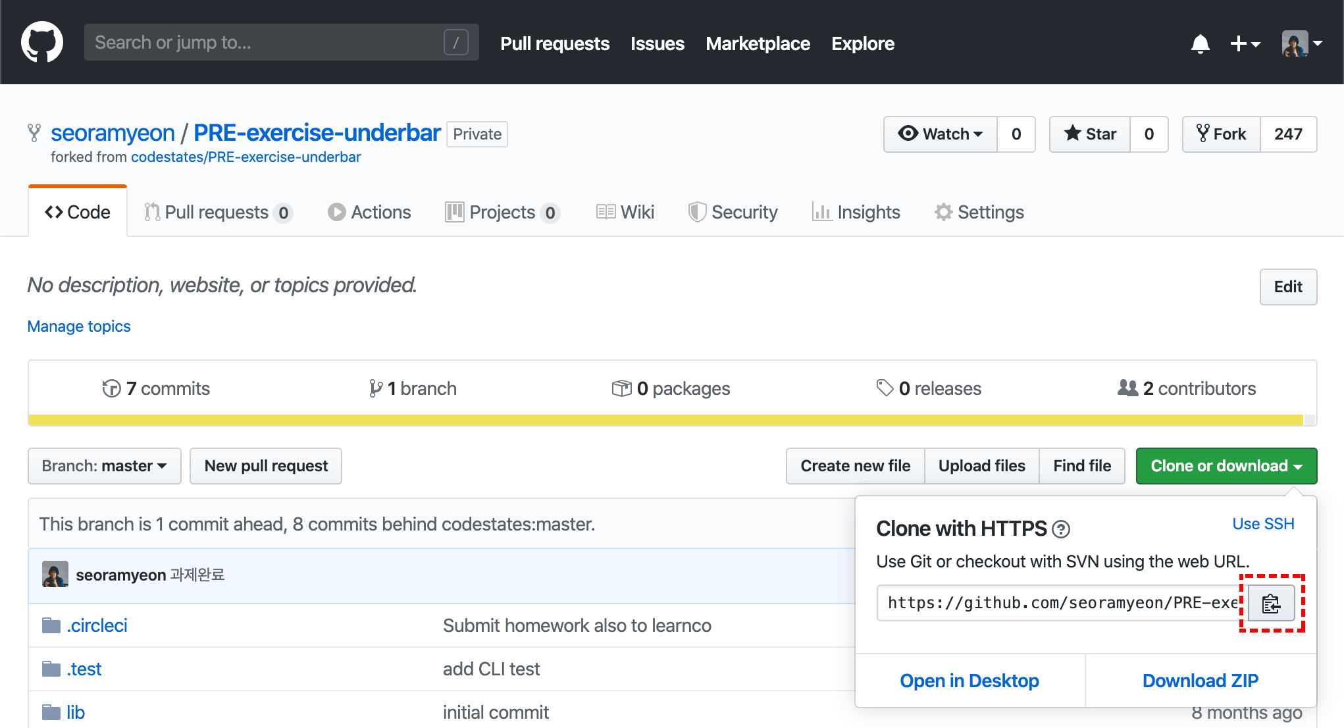The height and width of the screenshot is (728, 1344).
Task: Click the HTTPS clone help icon
Action: pos(1060,529)
